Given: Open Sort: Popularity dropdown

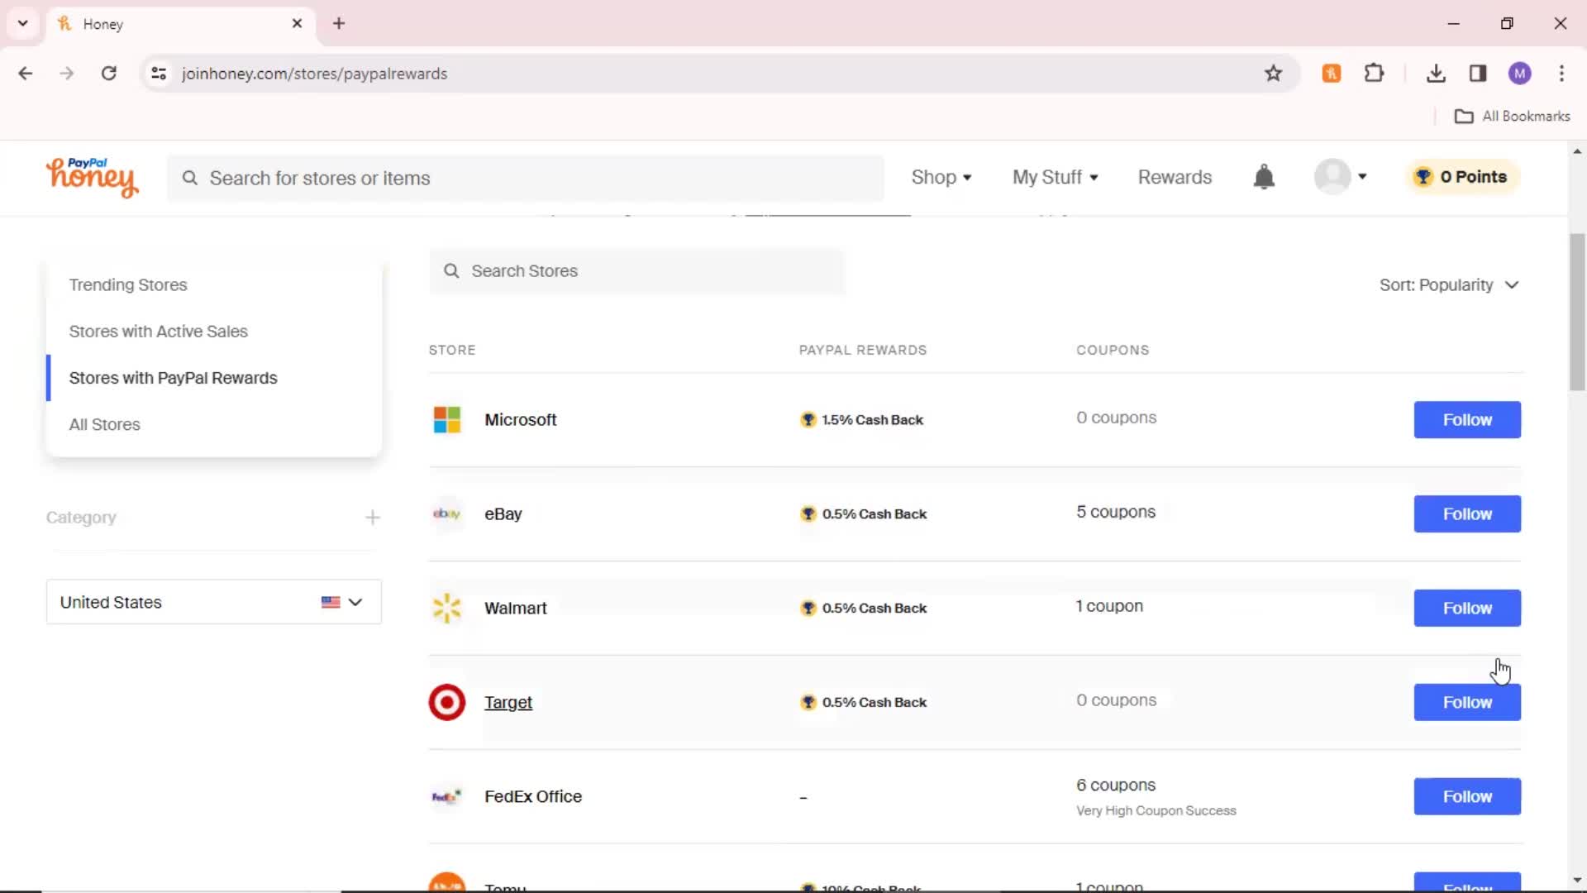Looking at the screenshot, I should [x=1449, y=285].
